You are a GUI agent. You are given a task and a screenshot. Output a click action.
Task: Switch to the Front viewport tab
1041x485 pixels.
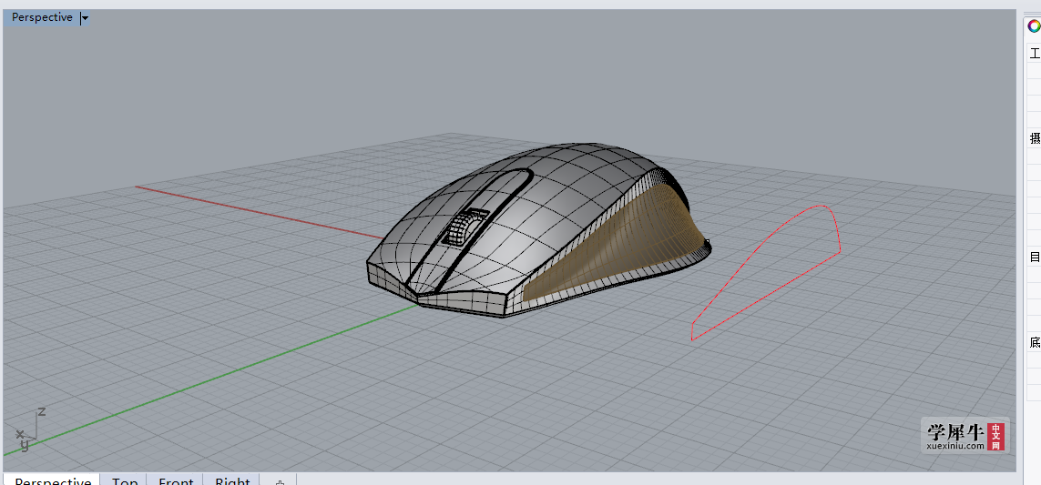click(176, 481)
